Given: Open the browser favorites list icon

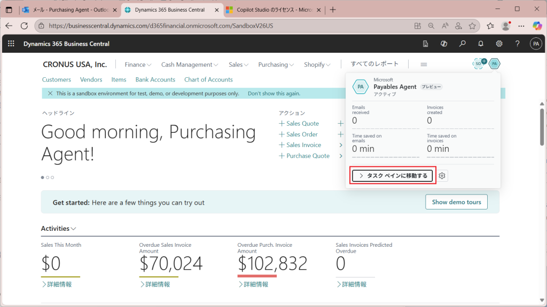Looking at the screenshot, I should [490, 26].
